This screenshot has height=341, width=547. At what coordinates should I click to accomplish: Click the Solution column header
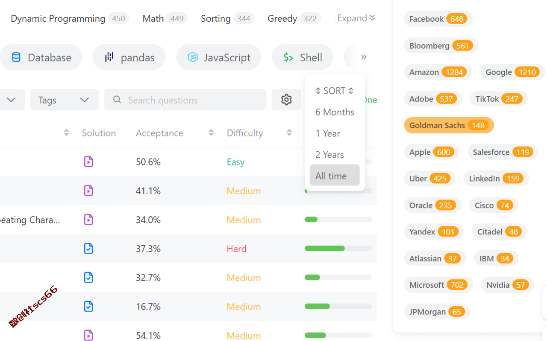pos(99,133)
